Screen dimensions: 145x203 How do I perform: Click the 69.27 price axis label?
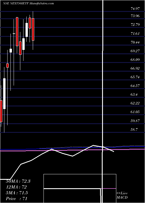pos(135,51)
